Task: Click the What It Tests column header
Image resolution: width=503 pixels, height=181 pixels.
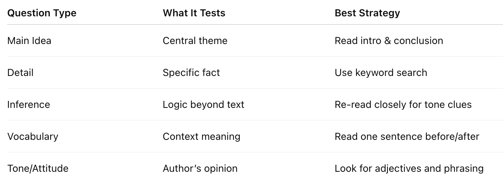Action: pyautogui.click(x=194, y=13)
